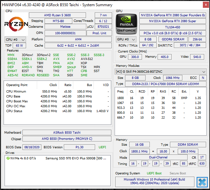This screenshot has height=190, width=210.
Task: Click the 1800.1 MHz memory clock field
Action: tap(139, 152)
